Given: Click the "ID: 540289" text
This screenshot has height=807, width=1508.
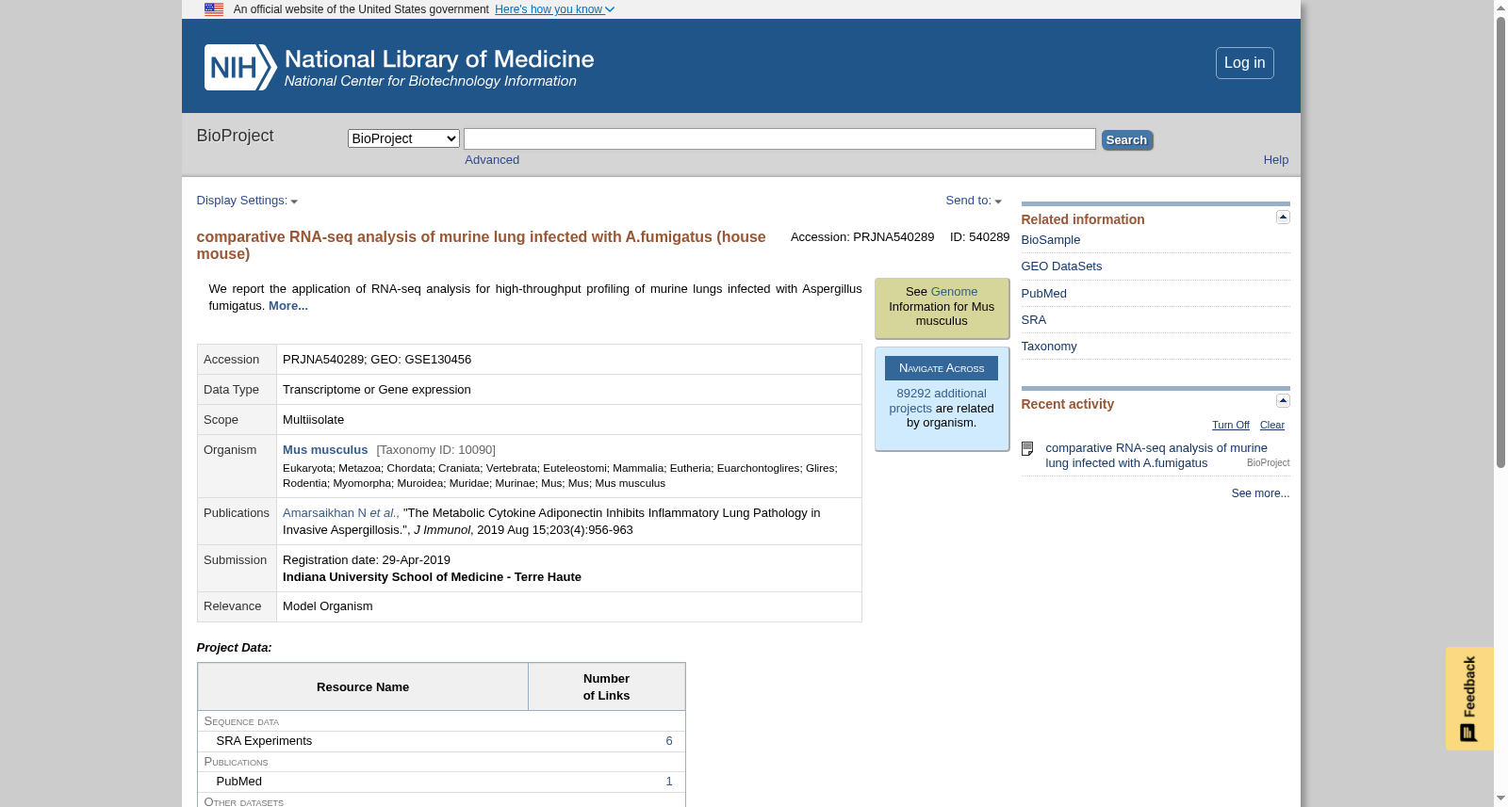Looking at the screenshot, I should coord(979,237).
